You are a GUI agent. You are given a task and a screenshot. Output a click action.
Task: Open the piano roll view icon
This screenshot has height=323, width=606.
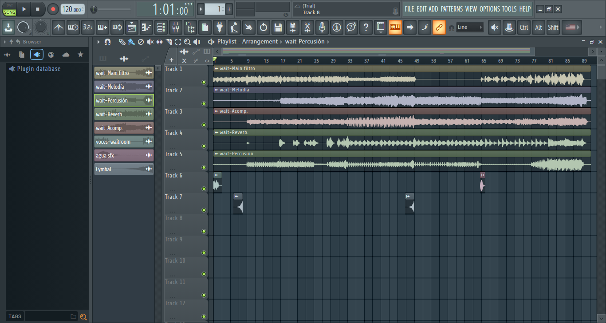[146, 28]
